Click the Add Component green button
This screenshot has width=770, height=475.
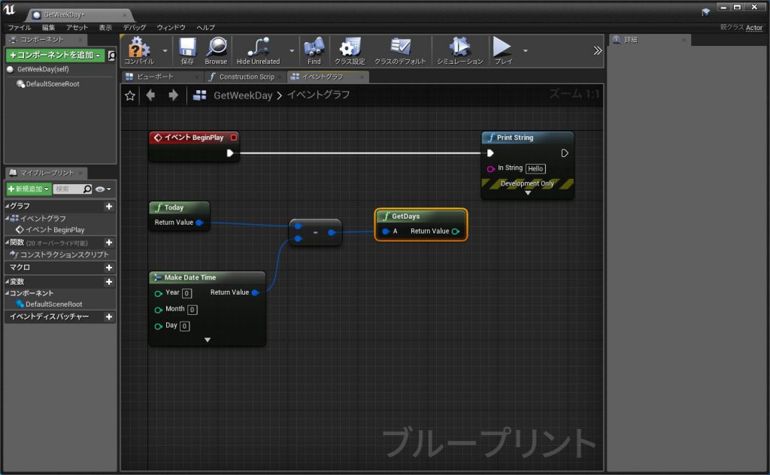tap(55, 56)
